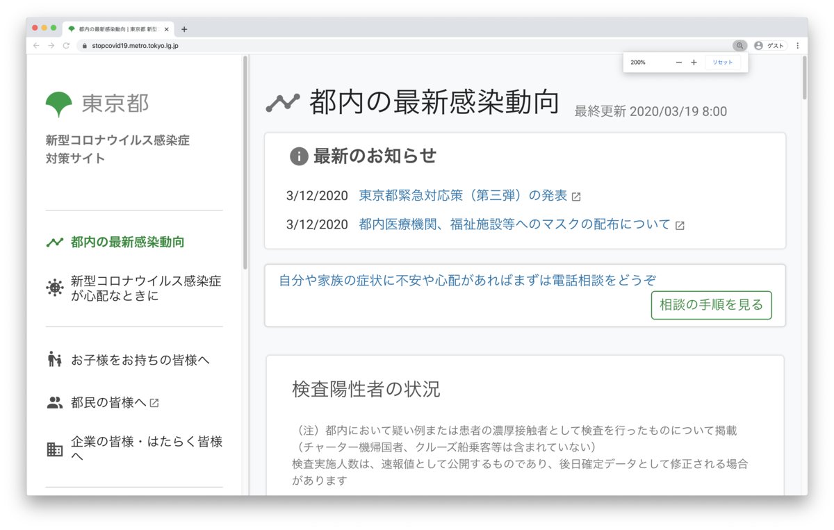
Task: Select the line chart icon beside 都内の最新感染動向
Action: click(54, 242)
